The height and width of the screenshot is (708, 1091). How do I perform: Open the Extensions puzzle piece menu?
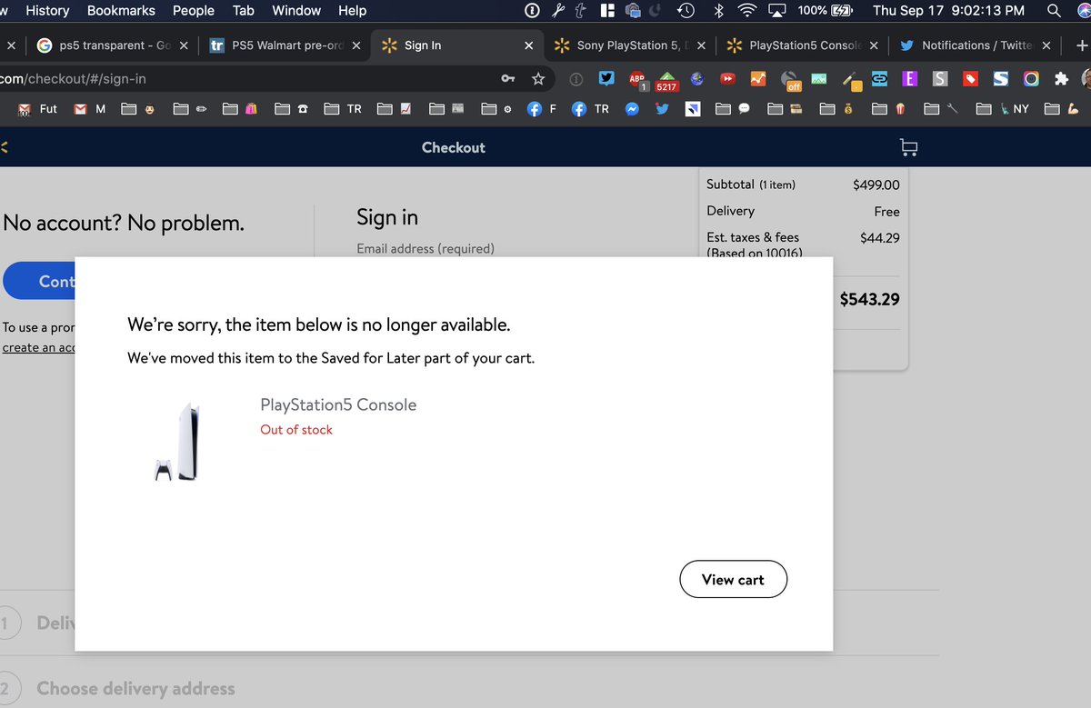[x=1061, y=79]
